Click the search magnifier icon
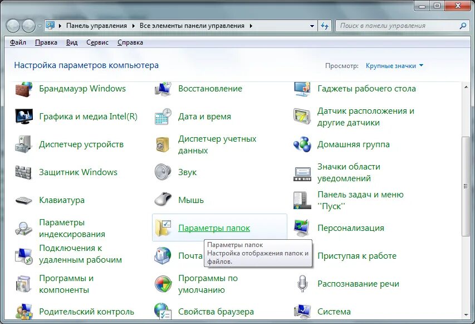The width and height of the screenshot is (475, 324). coord(463,26)
